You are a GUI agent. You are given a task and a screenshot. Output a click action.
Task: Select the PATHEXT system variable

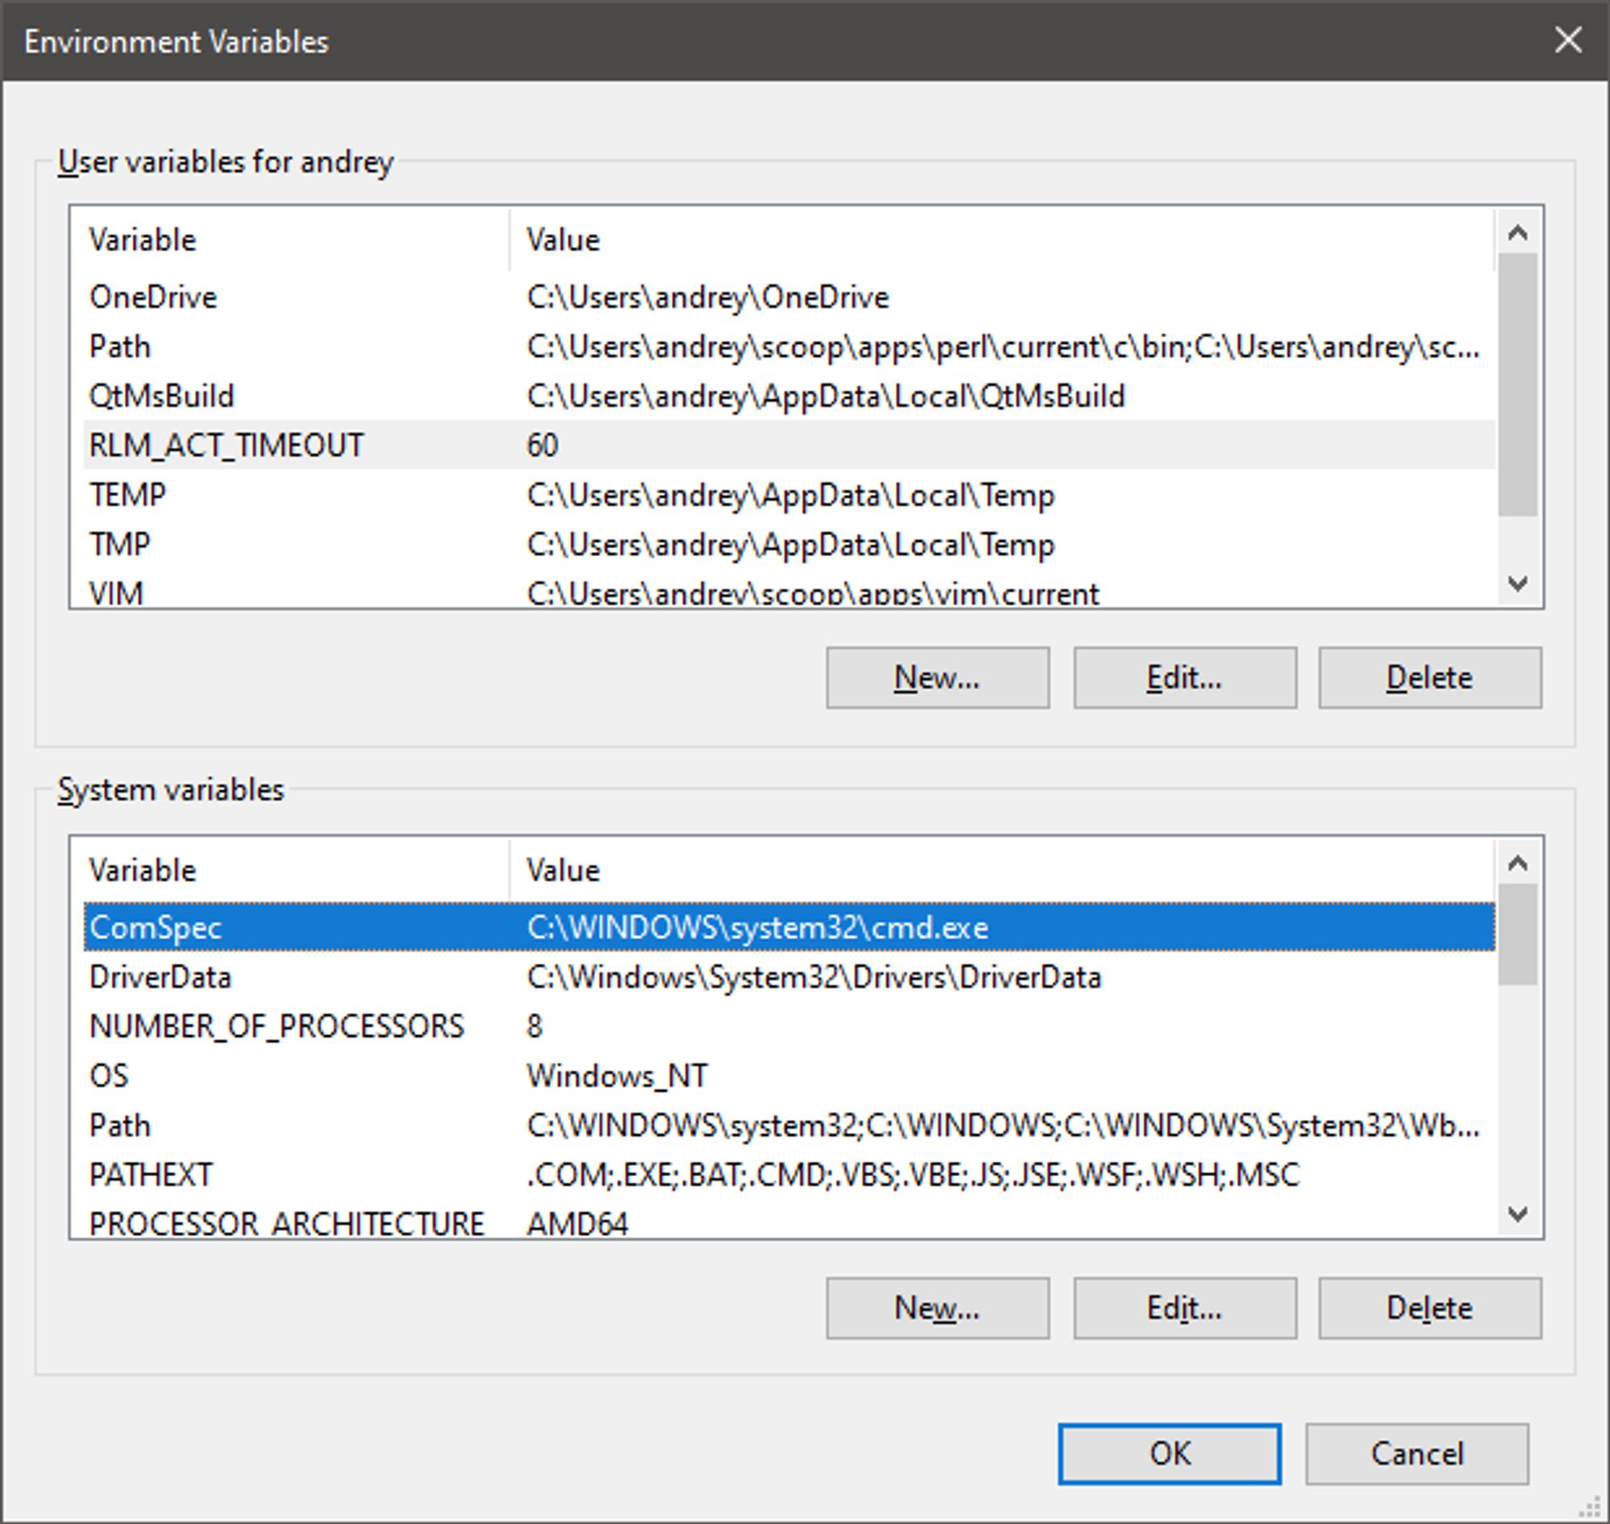coord(789,1175)
